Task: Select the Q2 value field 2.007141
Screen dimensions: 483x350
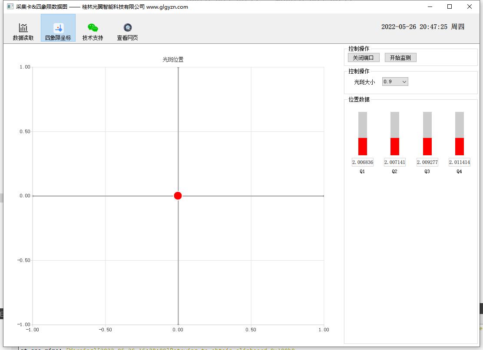Action: click(x=394, y=162)
